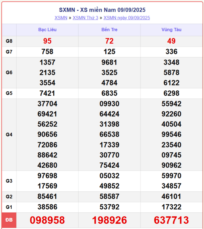
Task: Select G6 number 1357
Action: pyautogui.click(x=47, y=62)
